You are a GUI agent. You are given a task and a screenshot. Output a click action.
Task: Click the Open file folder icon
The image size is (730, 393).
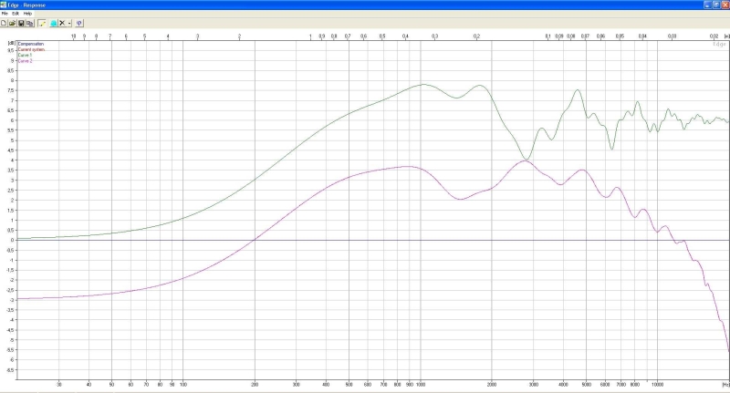click(13, 23)
